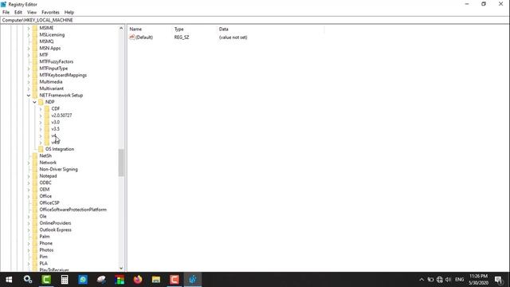This screenshot has height=287, width=510.
Task: Open File Explorer from the taskbar
Action: tap(156, 280)
